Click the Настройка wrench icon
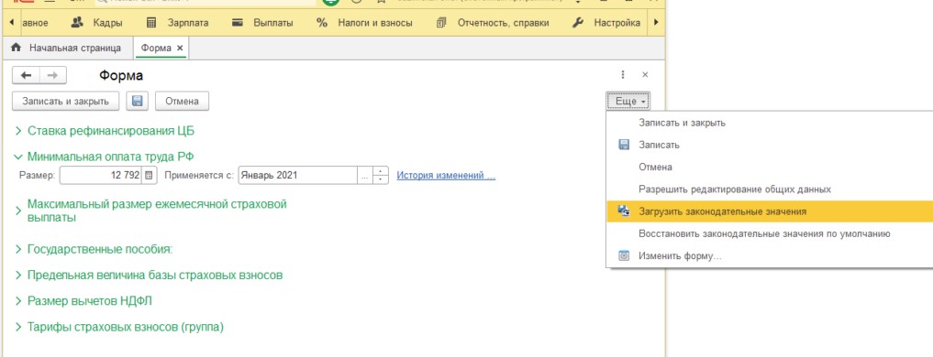 [x=577, y=23]
